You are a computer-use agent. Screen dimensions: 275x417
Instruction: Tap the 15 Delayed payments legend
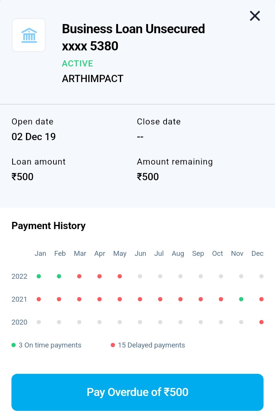click(x=148, y=345)
